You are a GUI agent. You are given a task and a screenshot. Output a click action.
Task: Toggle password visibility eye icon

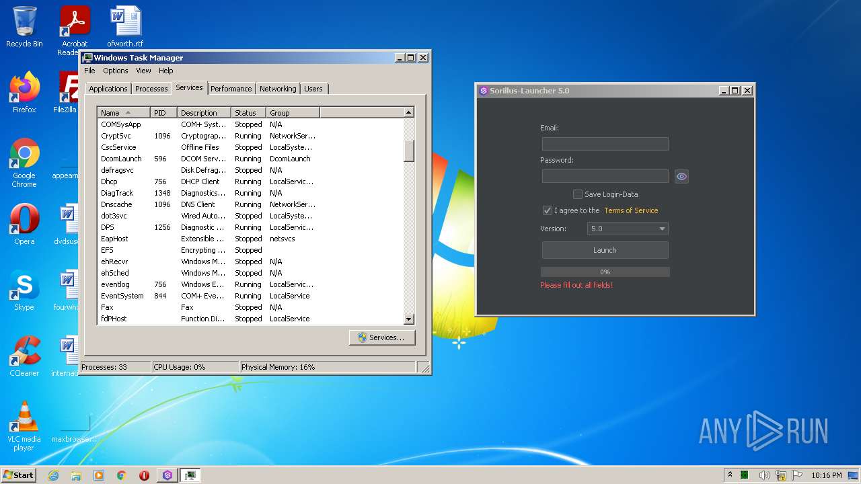tap(681, 176)
